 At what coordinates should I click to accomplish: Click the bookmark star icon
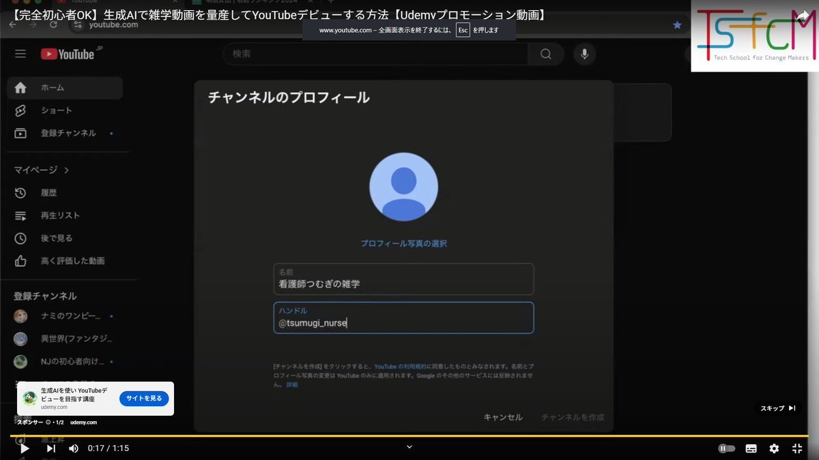pyautogui.click(x=677, y=25)
